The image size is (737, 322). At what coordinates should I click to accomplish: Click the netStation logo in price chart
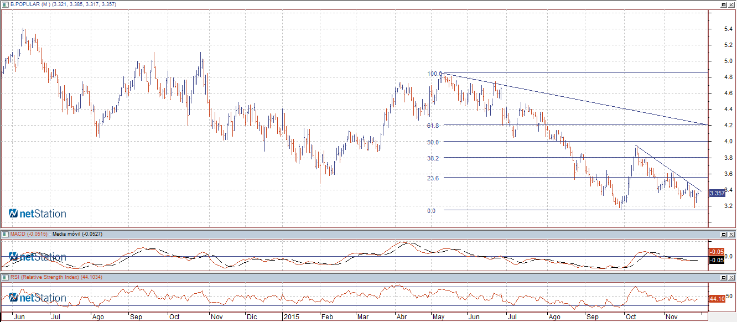37,214
